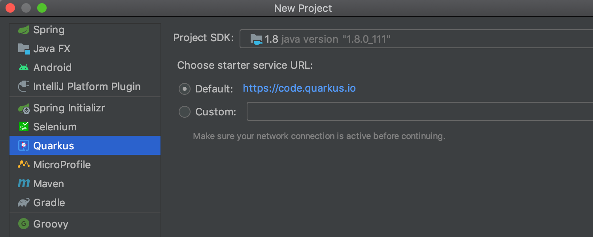Click the Selenium icon

[x=24, y=127]
